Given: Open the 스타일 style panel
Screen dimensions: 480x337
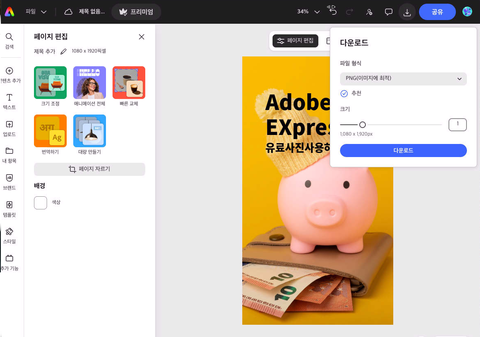Looking at the screenshot, I should pyautogui.click(x=9, y=236).
